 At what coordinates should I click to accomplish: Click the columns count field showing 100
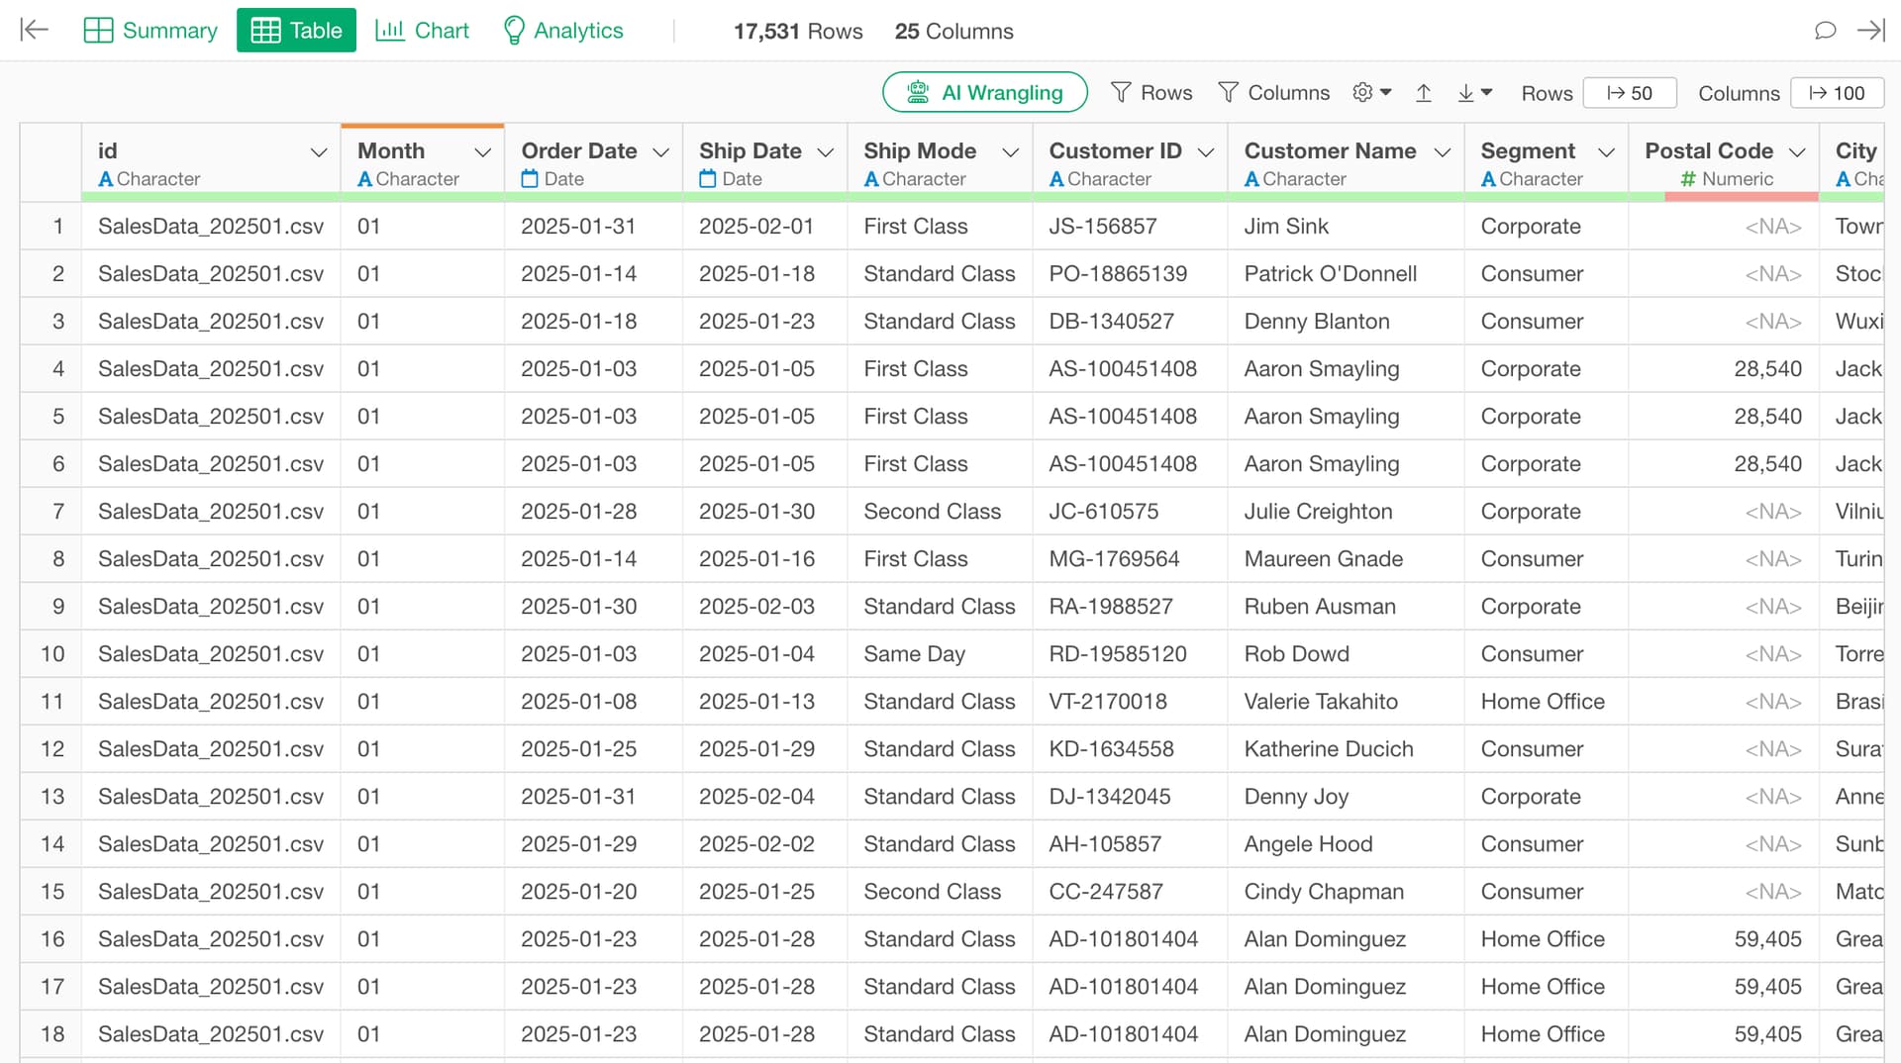point(1837,93)
